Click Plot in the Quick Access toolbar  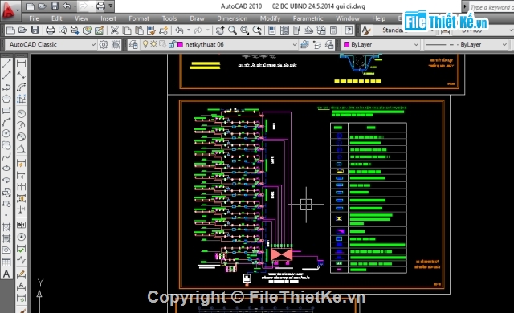click(101, 6)
